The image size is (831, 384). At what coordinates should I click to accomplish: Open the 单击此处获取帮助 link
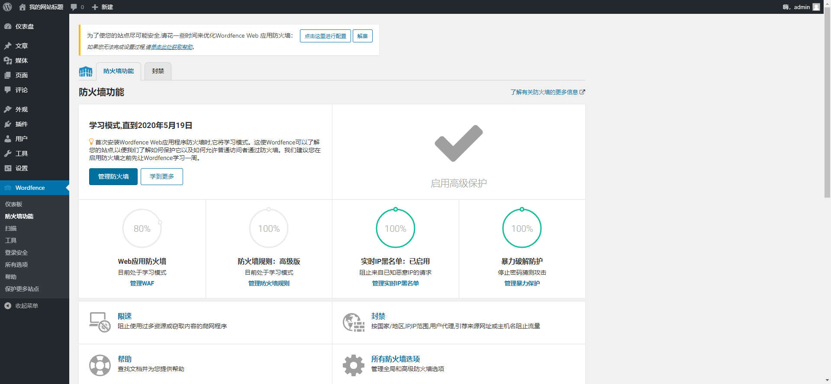(172, 47)
